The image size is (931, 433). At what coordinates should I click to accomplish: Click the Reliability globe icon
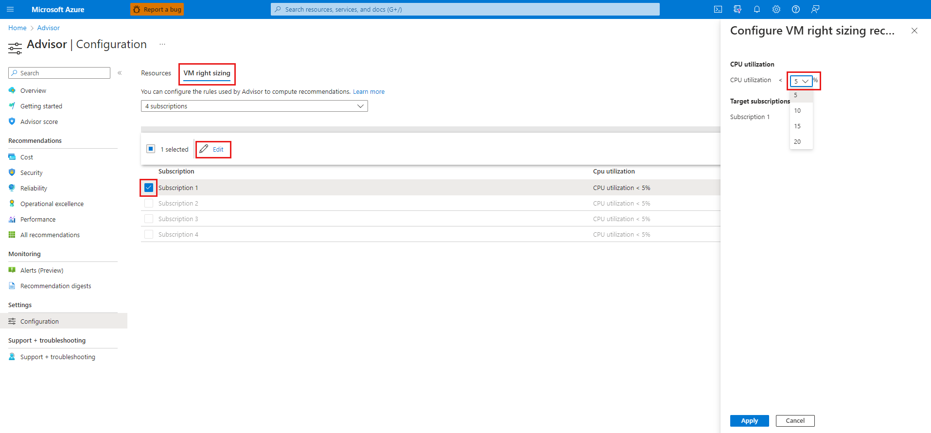coord(12,188)
